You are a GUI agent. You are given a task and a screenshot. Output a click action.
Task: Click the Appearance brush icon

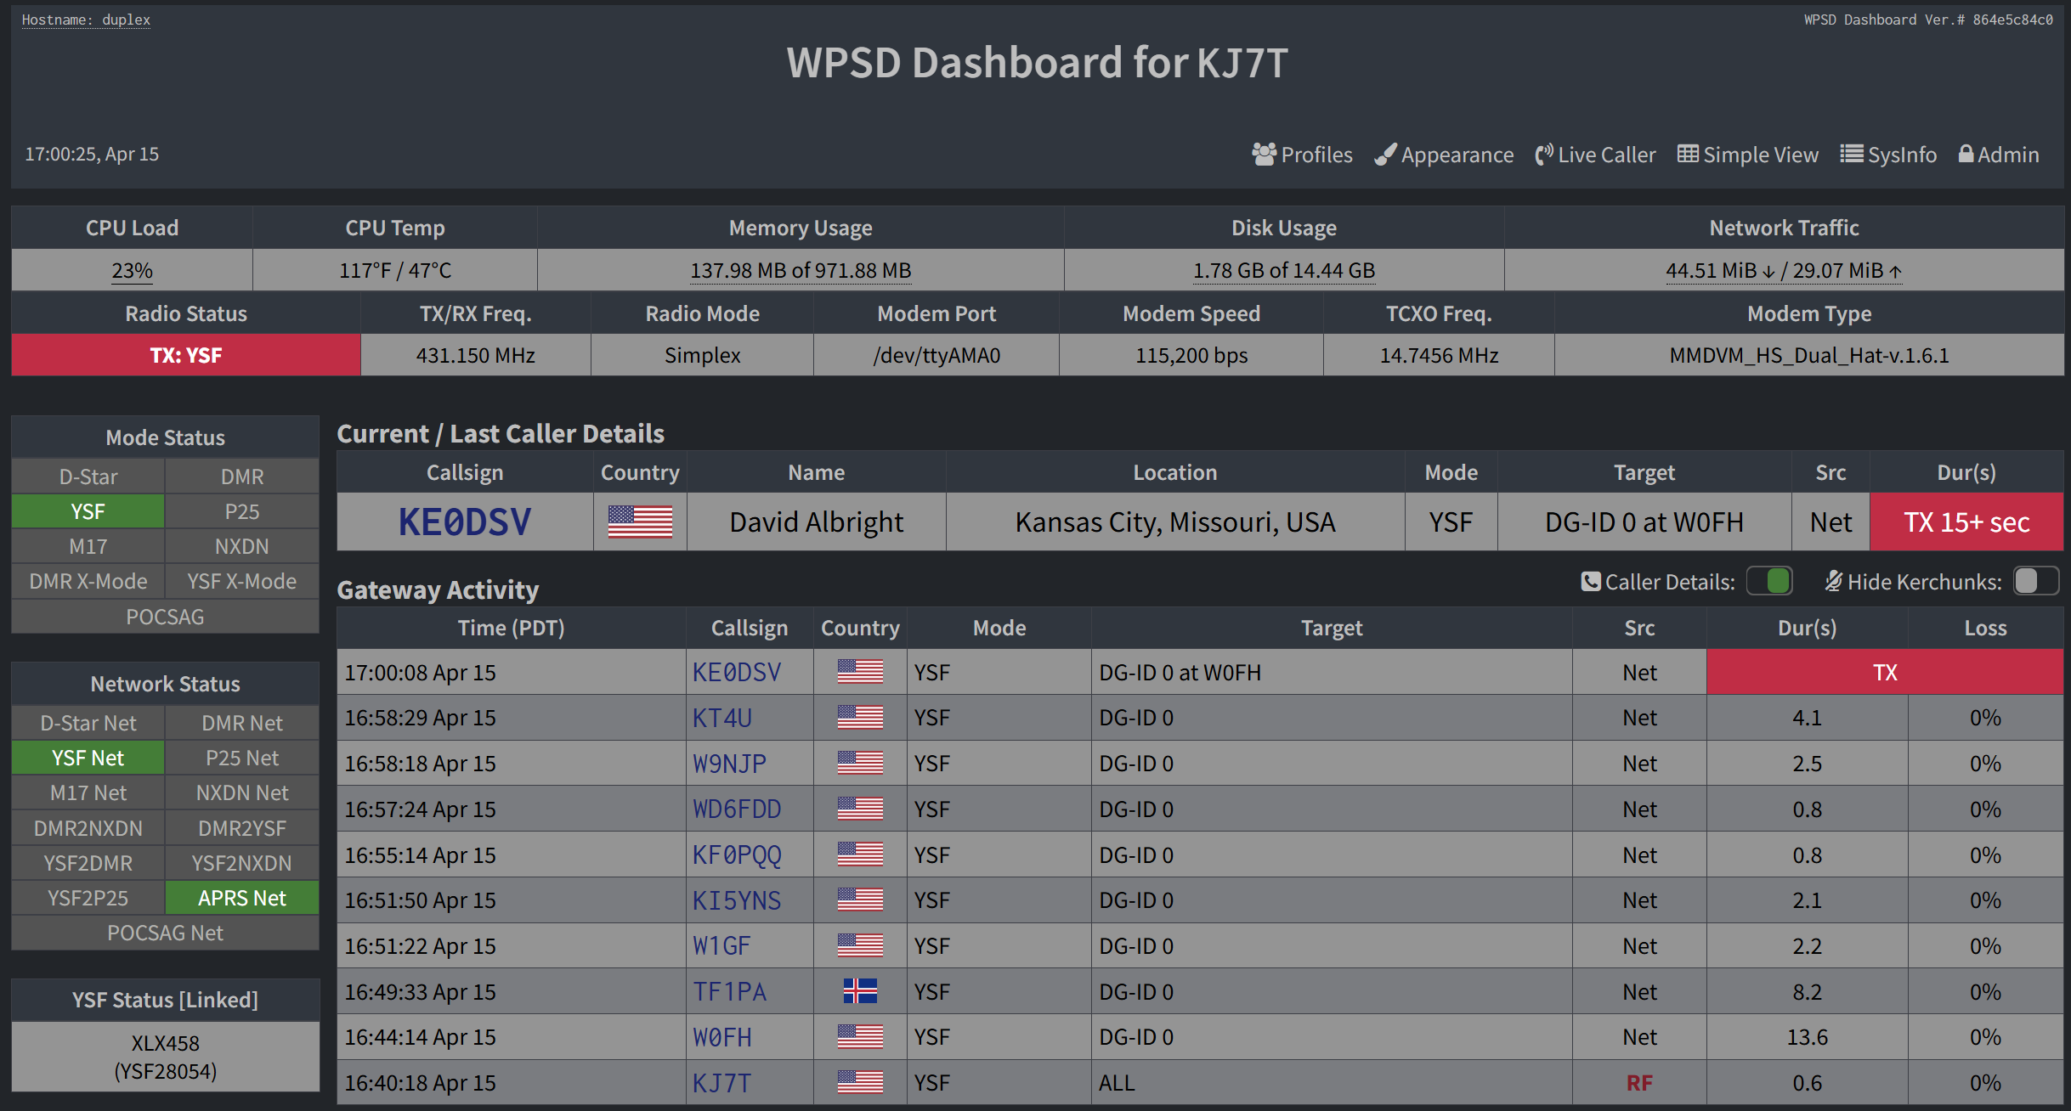point(1386,154)
